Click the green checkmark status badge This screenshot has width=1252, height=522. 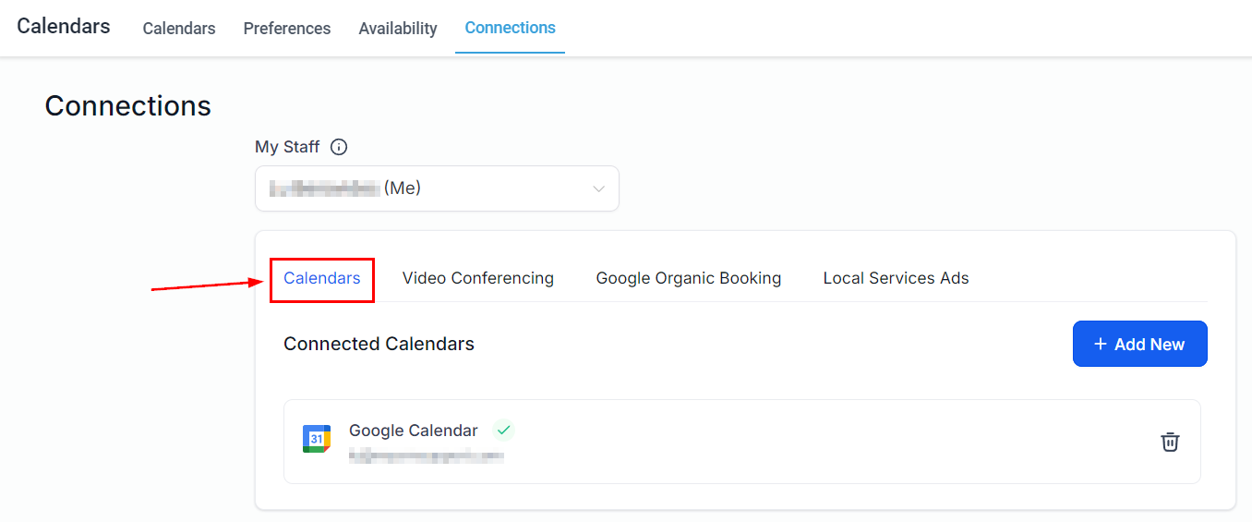click(503, 431)
